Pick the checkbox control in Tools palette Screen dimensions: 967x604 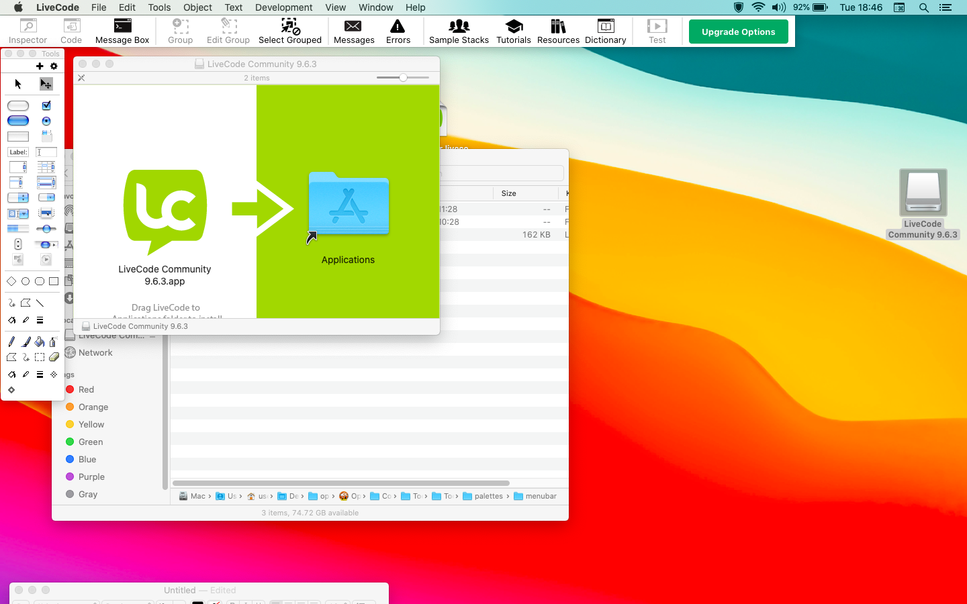pyautogui.click(x=46, y=105)
